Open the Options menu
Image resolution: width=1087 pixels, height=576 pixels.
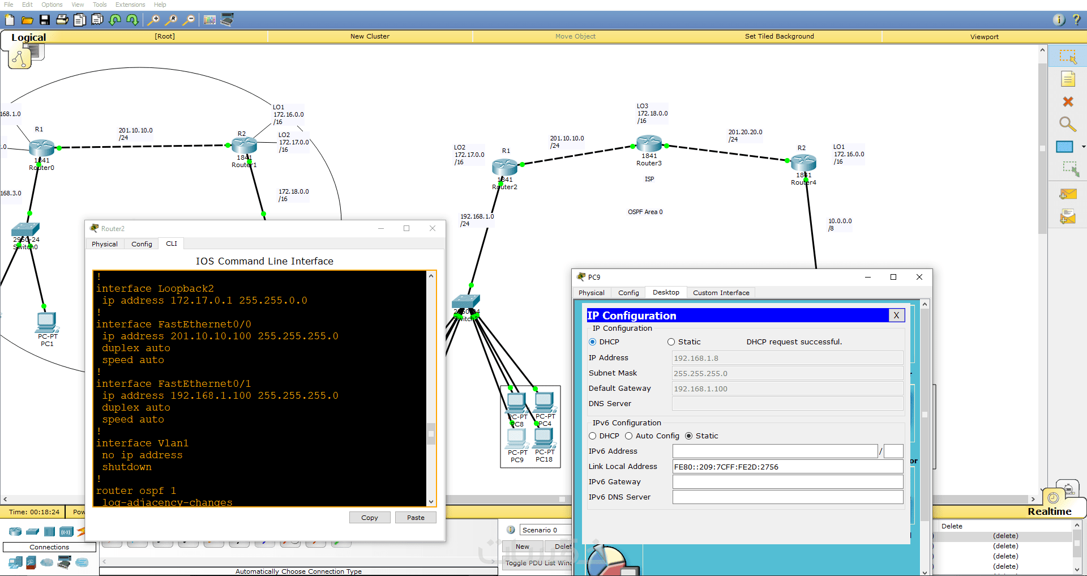pyautogui.click(x=52, y=5)
